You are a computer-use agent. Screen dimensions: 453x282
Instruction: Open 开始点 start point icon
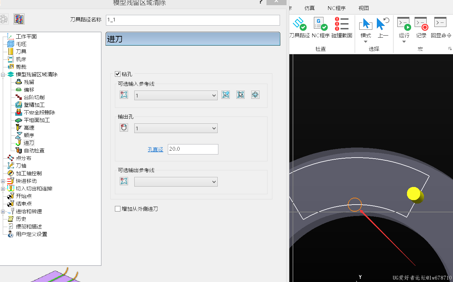[11, 196]
